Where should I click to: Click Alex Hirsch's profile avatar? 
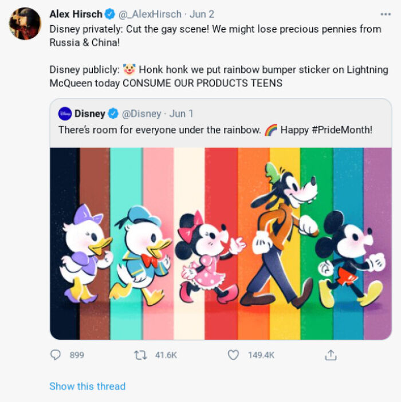pos(25,24)
